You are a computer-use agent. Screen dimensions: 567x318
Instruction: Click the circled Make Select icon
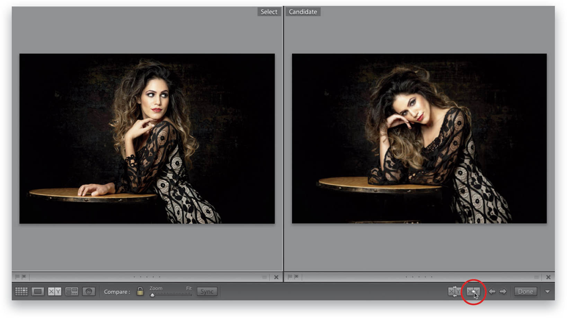474,291
